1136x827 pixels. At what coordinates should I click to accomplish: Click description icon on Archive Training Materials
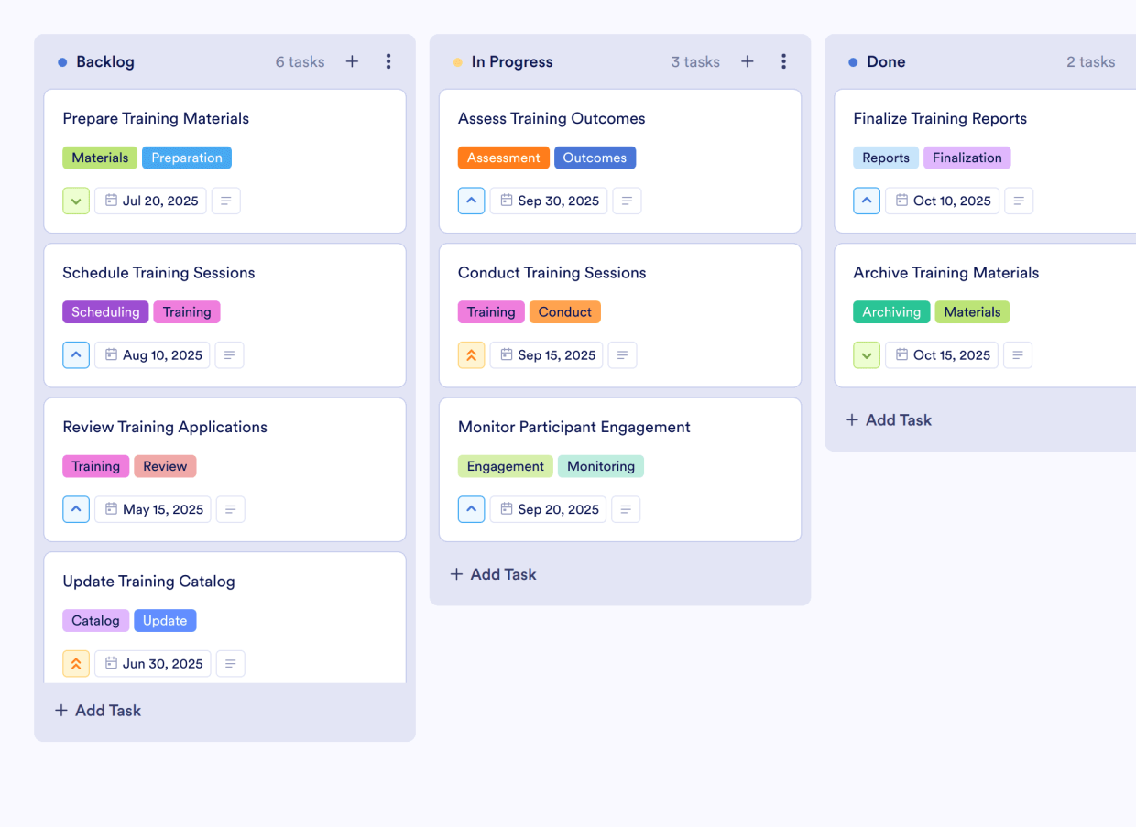(1018, 355)
